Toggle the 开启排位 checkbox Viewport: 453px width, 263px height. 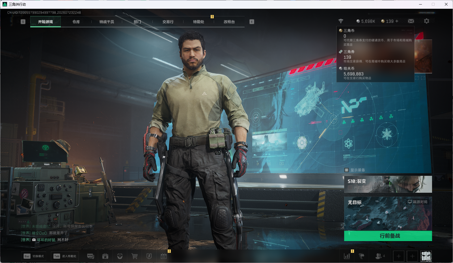350,188
